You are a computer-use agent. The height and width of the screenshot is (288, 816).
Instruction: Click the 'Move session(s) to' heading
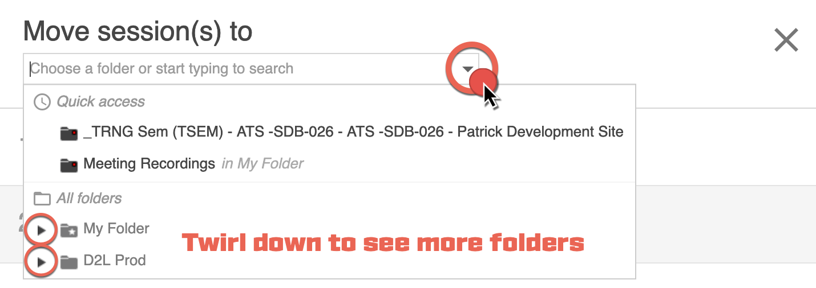point(138,32)
